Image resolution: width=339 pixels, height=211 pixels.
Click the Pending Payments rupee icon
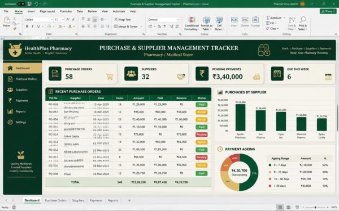pyautogui.click(x=202, y=73)
